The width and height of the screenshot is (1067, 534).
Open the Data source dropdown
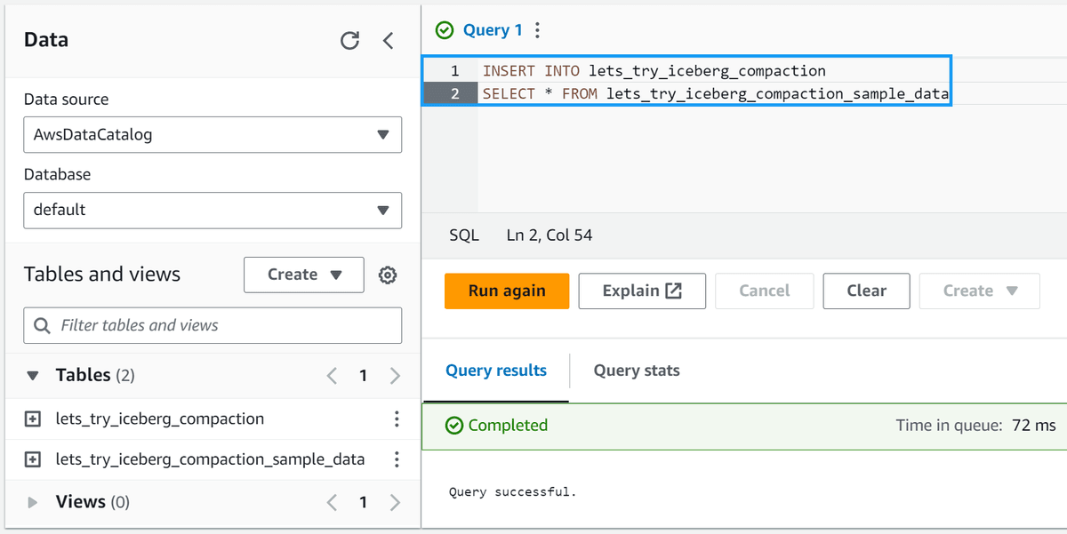click(x=384, y=135)
